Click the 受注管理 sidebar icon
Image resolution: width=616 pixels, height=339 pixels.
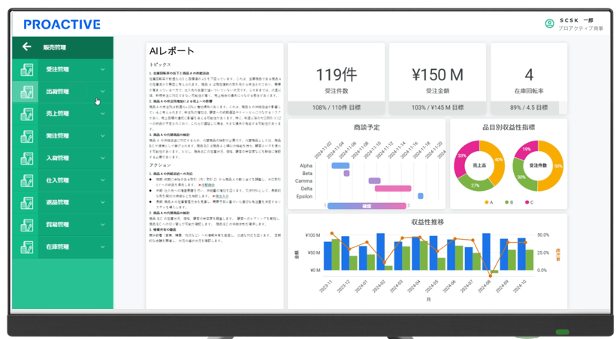point(26,70)
